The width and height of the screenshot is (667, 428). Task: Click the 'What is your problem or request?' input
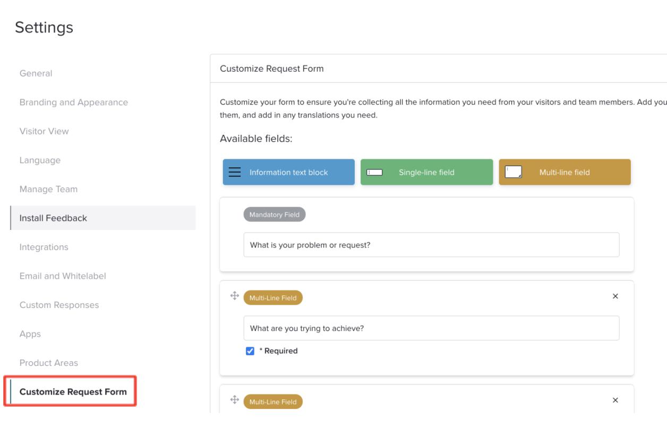[431, 245]
